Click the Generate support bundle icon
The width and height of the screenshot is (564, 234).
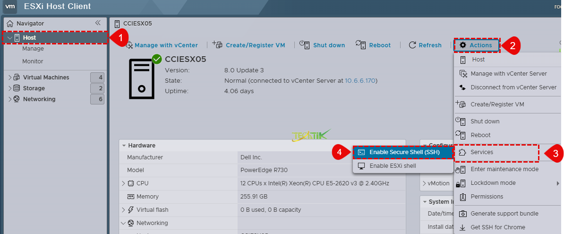[463, 214]
